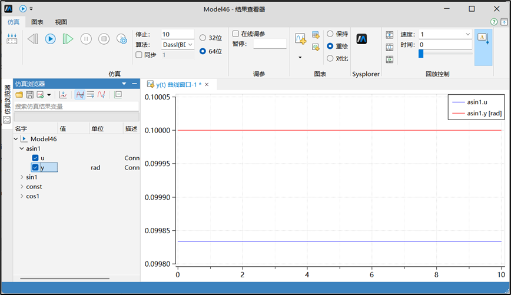This screenshot has height=295, width=511.
Task: Click the new table window icon
Action: pos(316,35)
